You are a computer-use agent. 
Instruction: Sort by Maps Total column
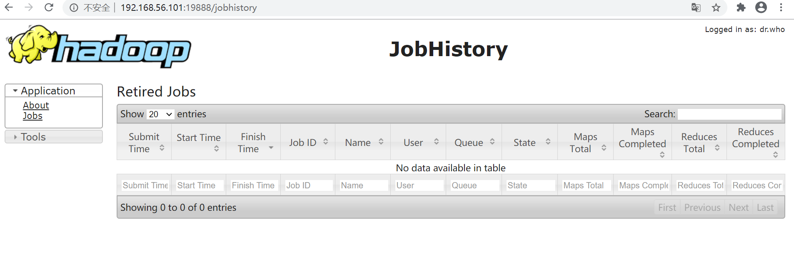pos(586,142)
